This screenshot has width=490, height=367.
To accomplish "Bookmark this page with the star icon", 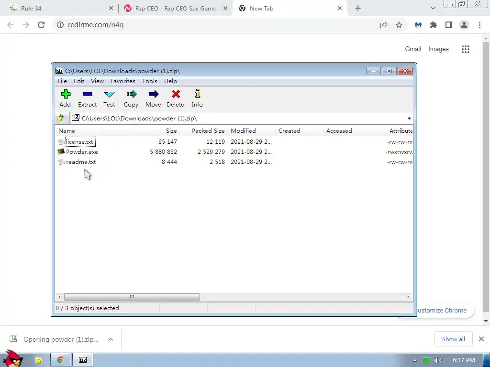I will [x=399, y=25].
